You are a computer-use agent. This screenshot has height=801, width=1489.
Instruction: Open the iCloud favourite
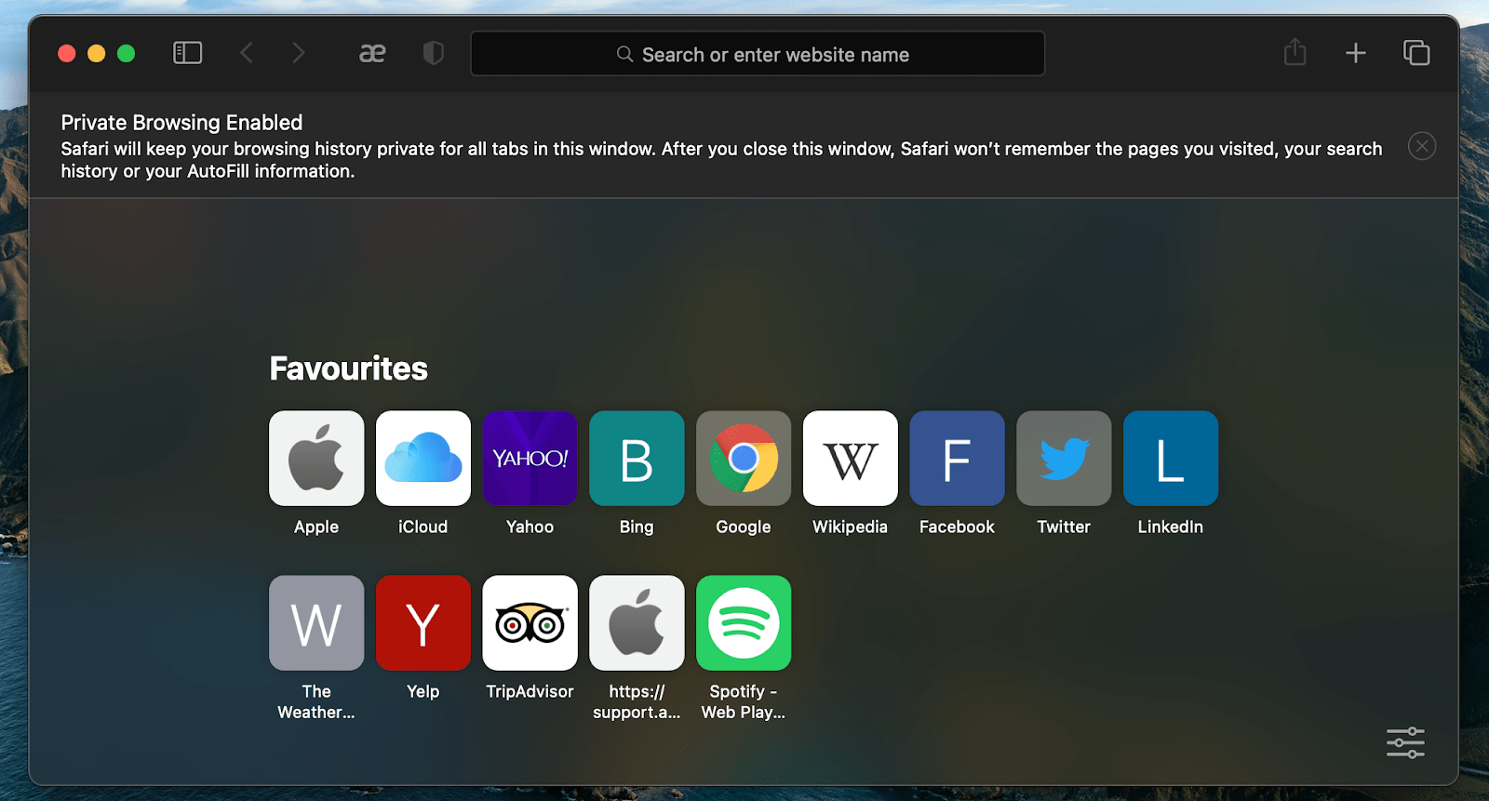pyautogui.click(x=423, y=459)
